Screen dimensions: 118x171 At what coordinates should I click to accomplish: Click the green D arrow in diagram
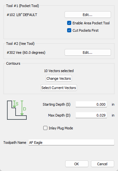tap(22, 108)
